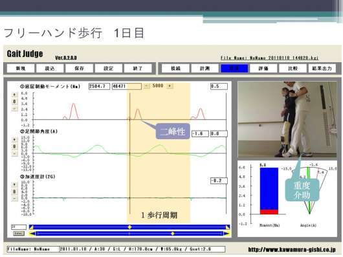Decrease the 5000 value with minus stepper
The width and height of the screenshot is (343, 257).
coord(147,86)
